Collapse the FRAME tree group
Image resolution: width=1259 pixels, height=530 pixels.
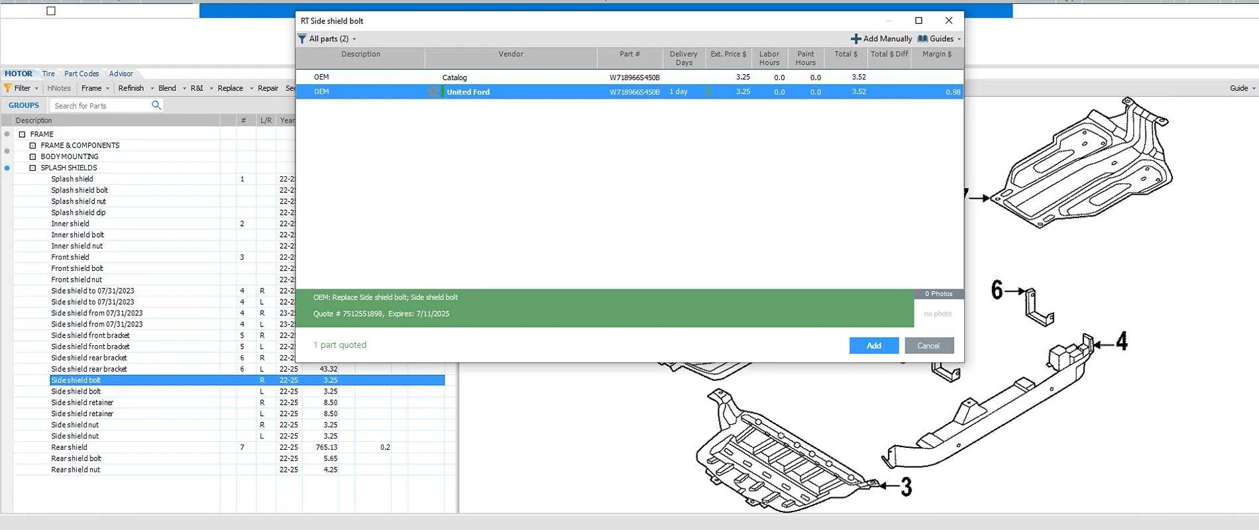tap(22, 134)
